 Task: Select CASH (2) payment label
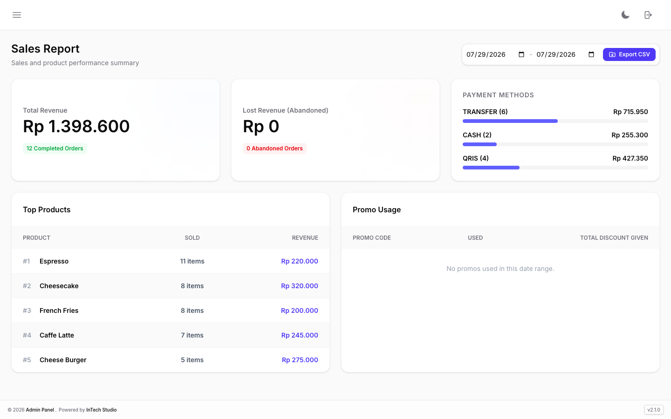(477, 135)
